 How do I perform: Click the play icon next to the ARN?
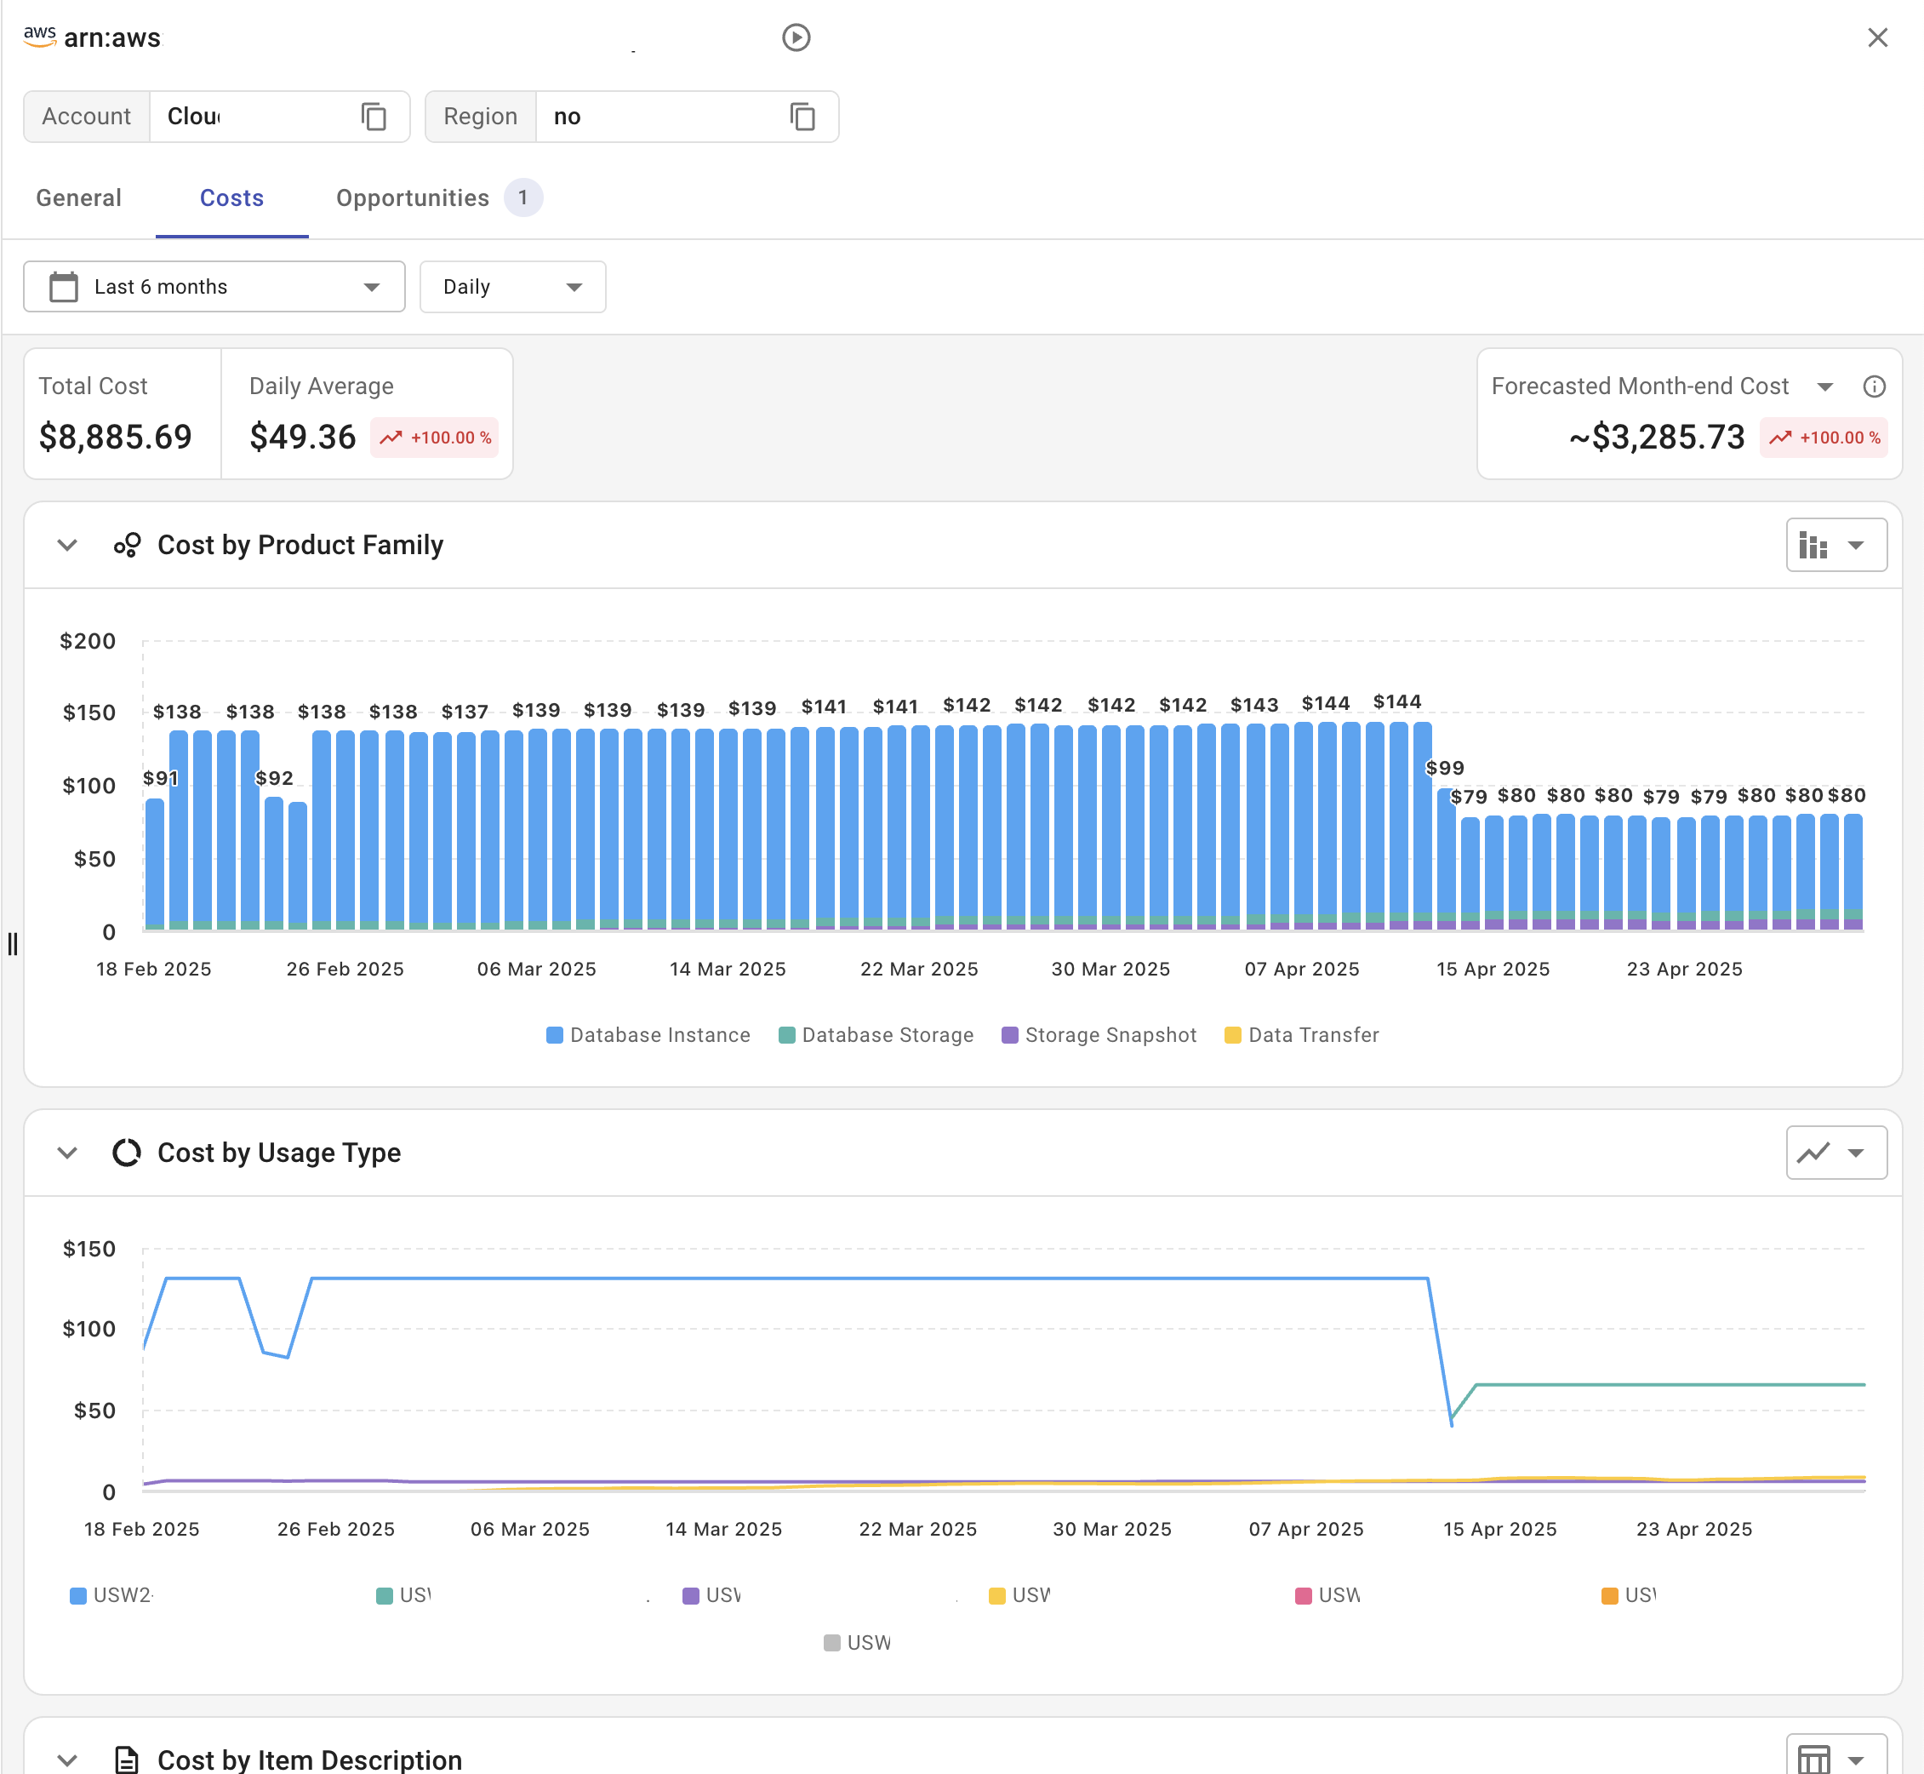click(x=796, y=37)
